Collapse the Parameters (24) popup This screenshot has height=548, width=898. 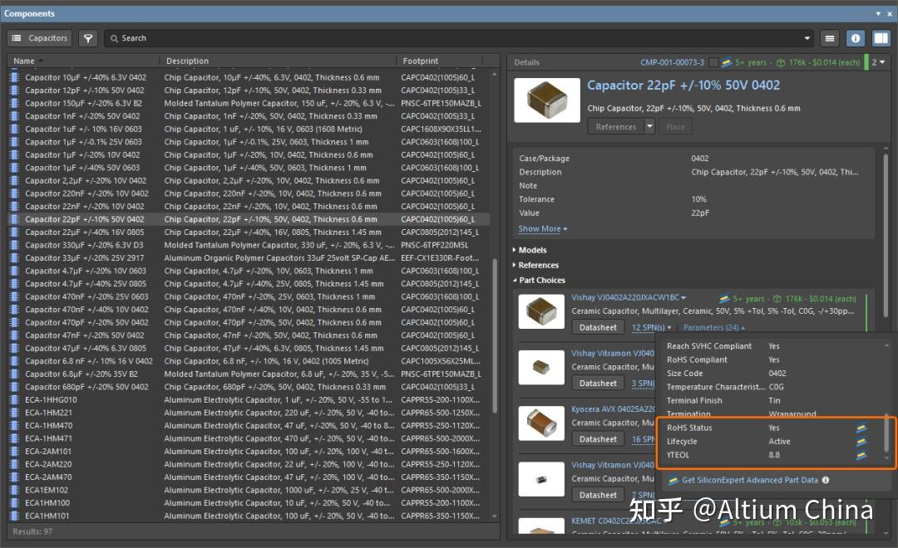point(714,328)
